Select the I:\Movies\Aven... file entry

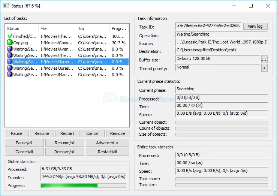click(57, 49)
